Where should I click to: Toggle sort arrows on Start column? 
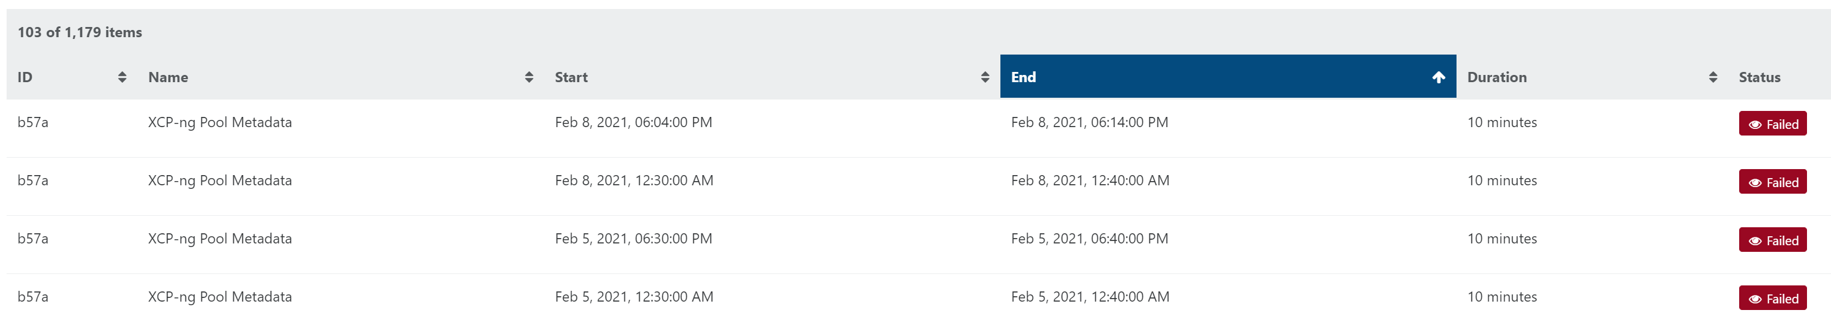[x=984, y=77]
